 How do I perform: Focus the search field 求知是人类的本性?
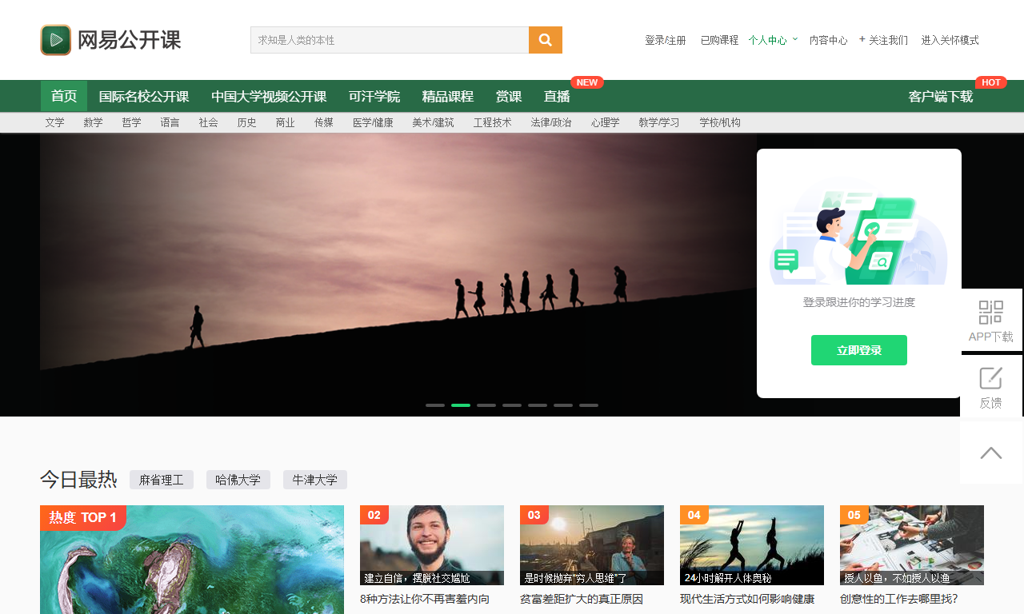(390, 40)
